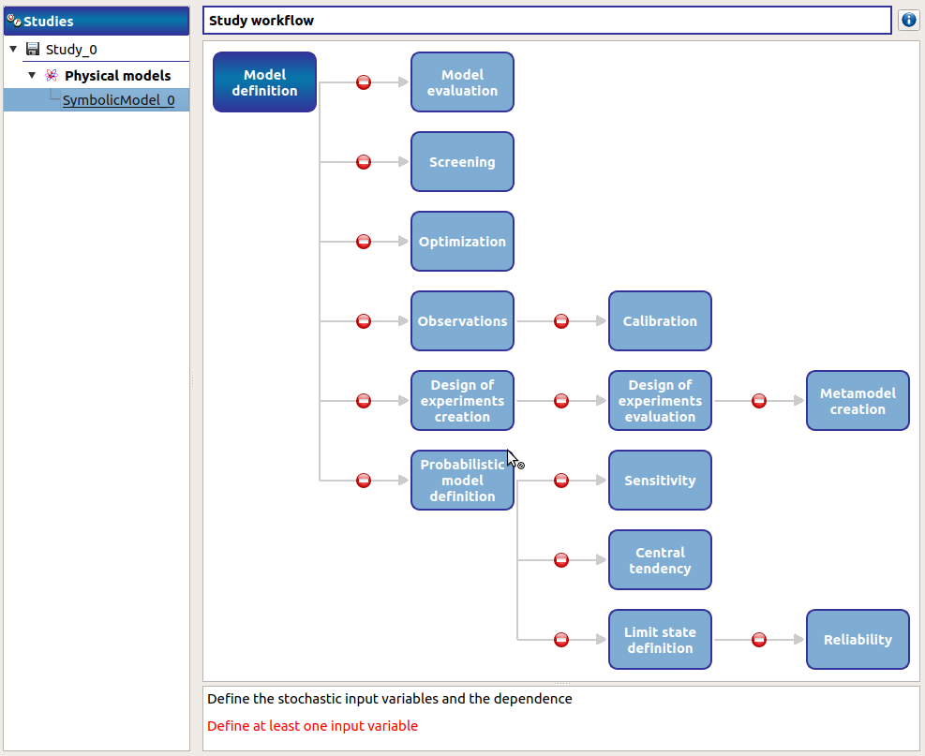Open the Screening workflow box
Viewport: 925px width, 756px height.
pyautogui.click(x=462, y=161)
